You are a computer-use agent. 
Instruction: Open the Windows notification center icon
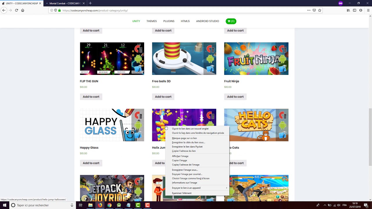366,205
